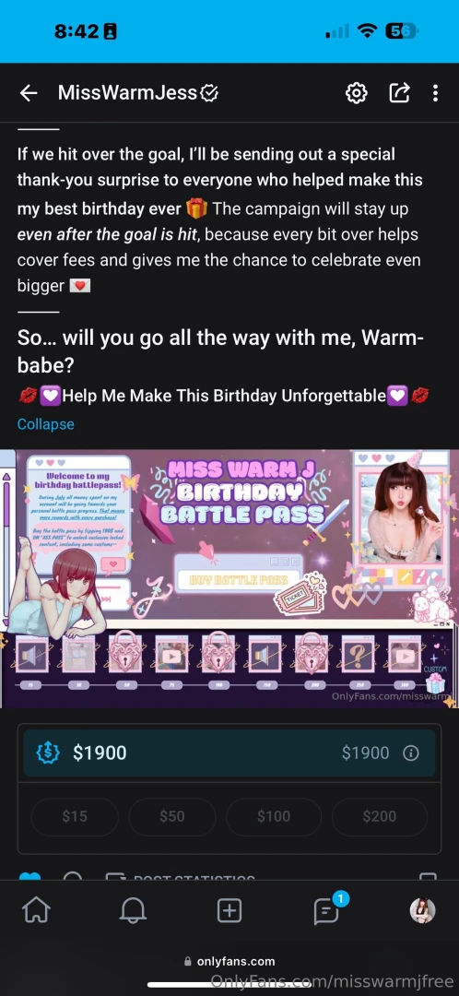459x996 pixels.
Task: Open messages with one unread badge
Action: coord(327,909)
